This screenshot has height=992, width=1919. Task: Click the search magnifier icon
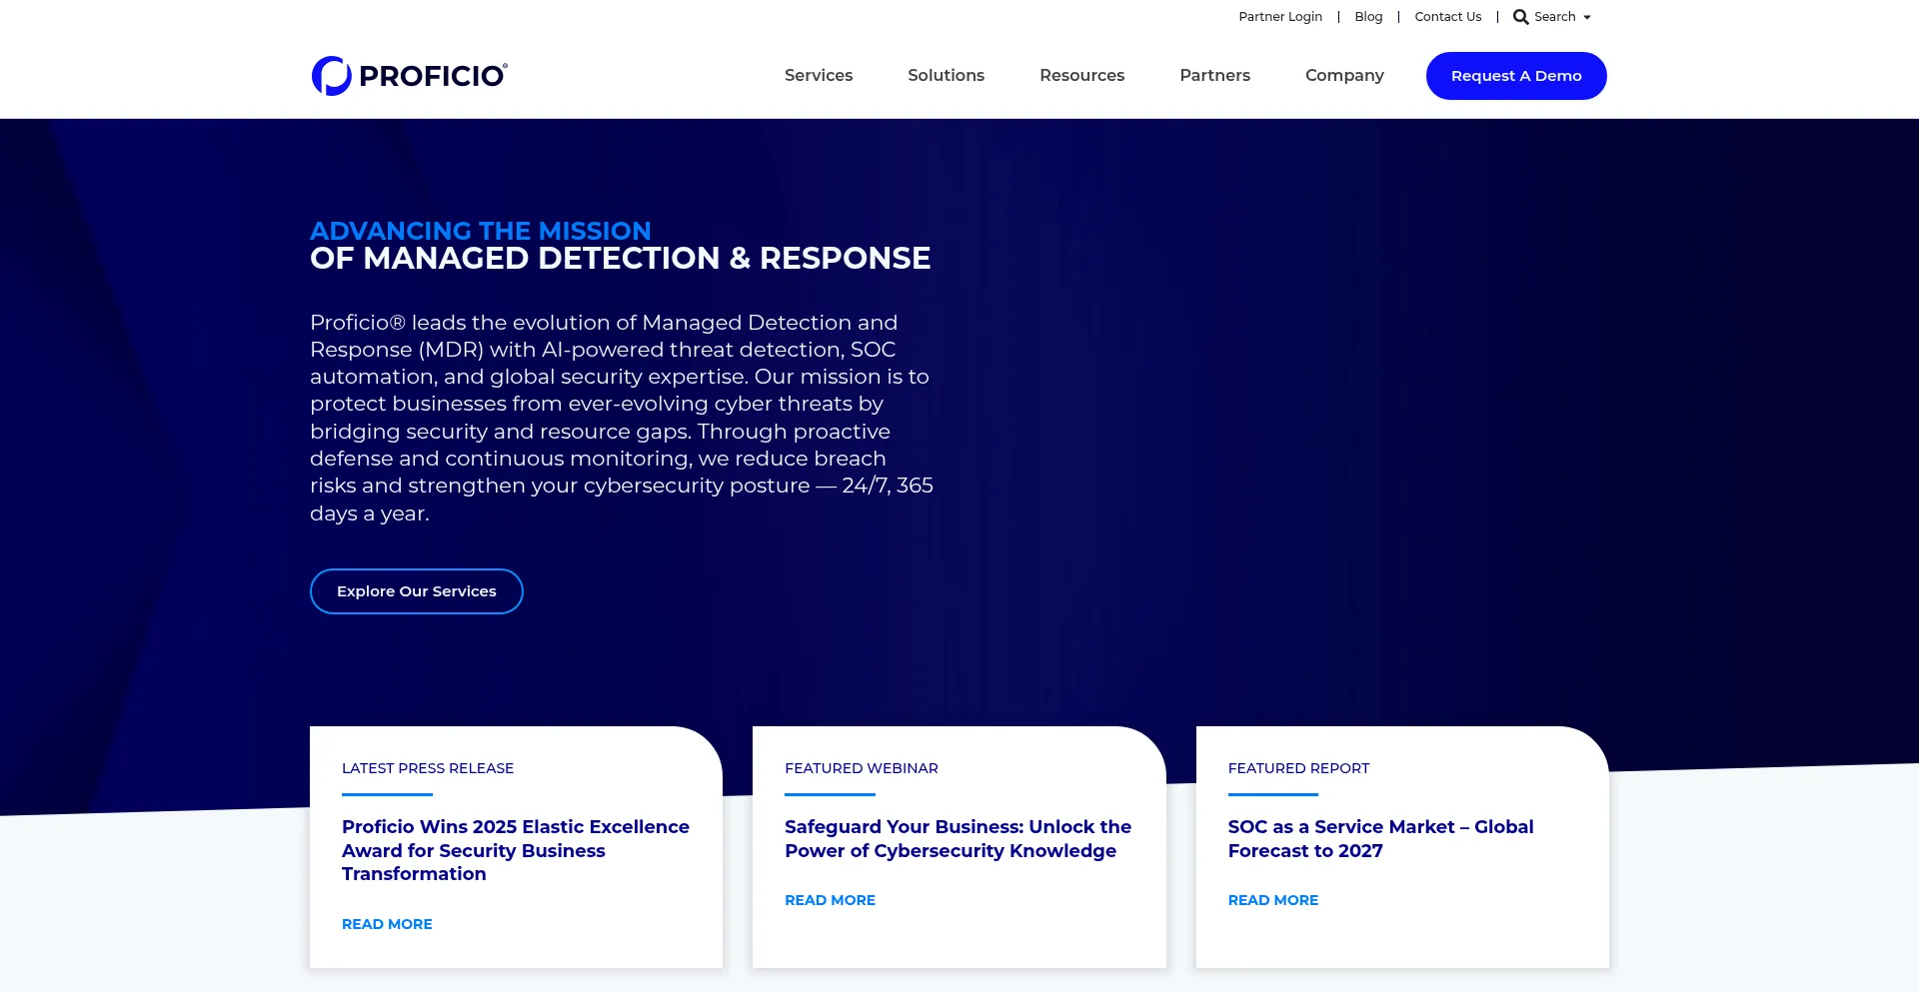[x=1520, y=17]
